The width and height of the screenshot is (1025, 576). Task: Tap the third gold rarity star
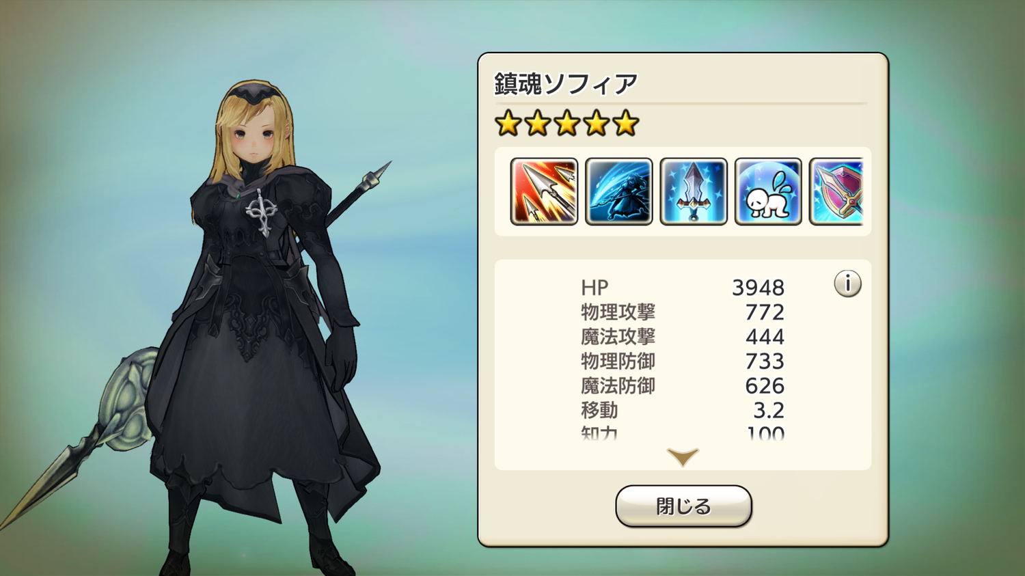point(567,124)
